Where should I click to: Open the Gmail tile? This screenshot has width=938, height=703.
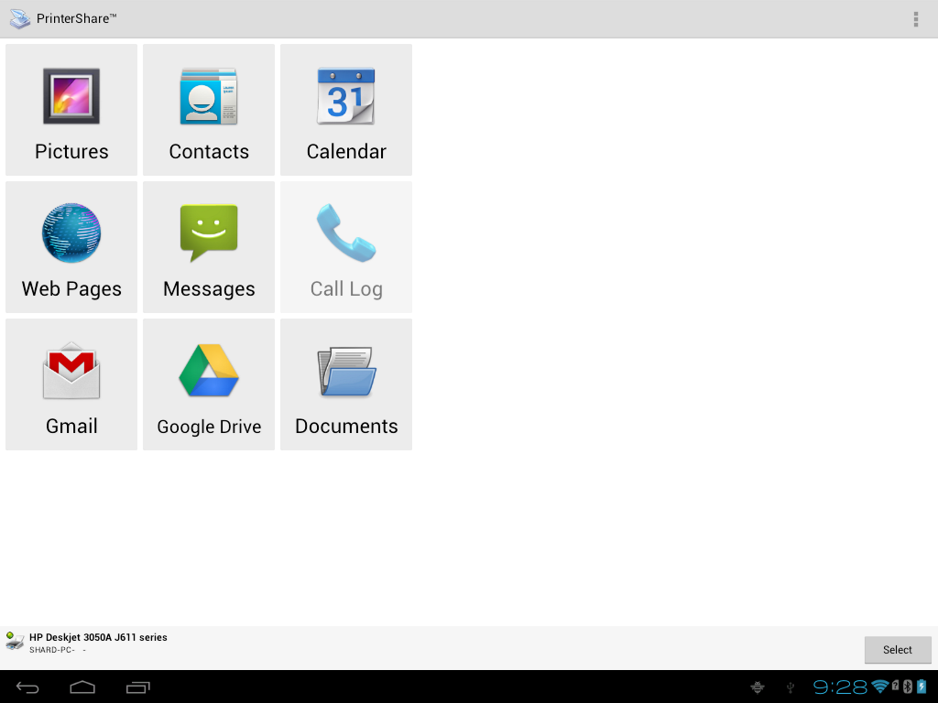click(x=71, y=384)
